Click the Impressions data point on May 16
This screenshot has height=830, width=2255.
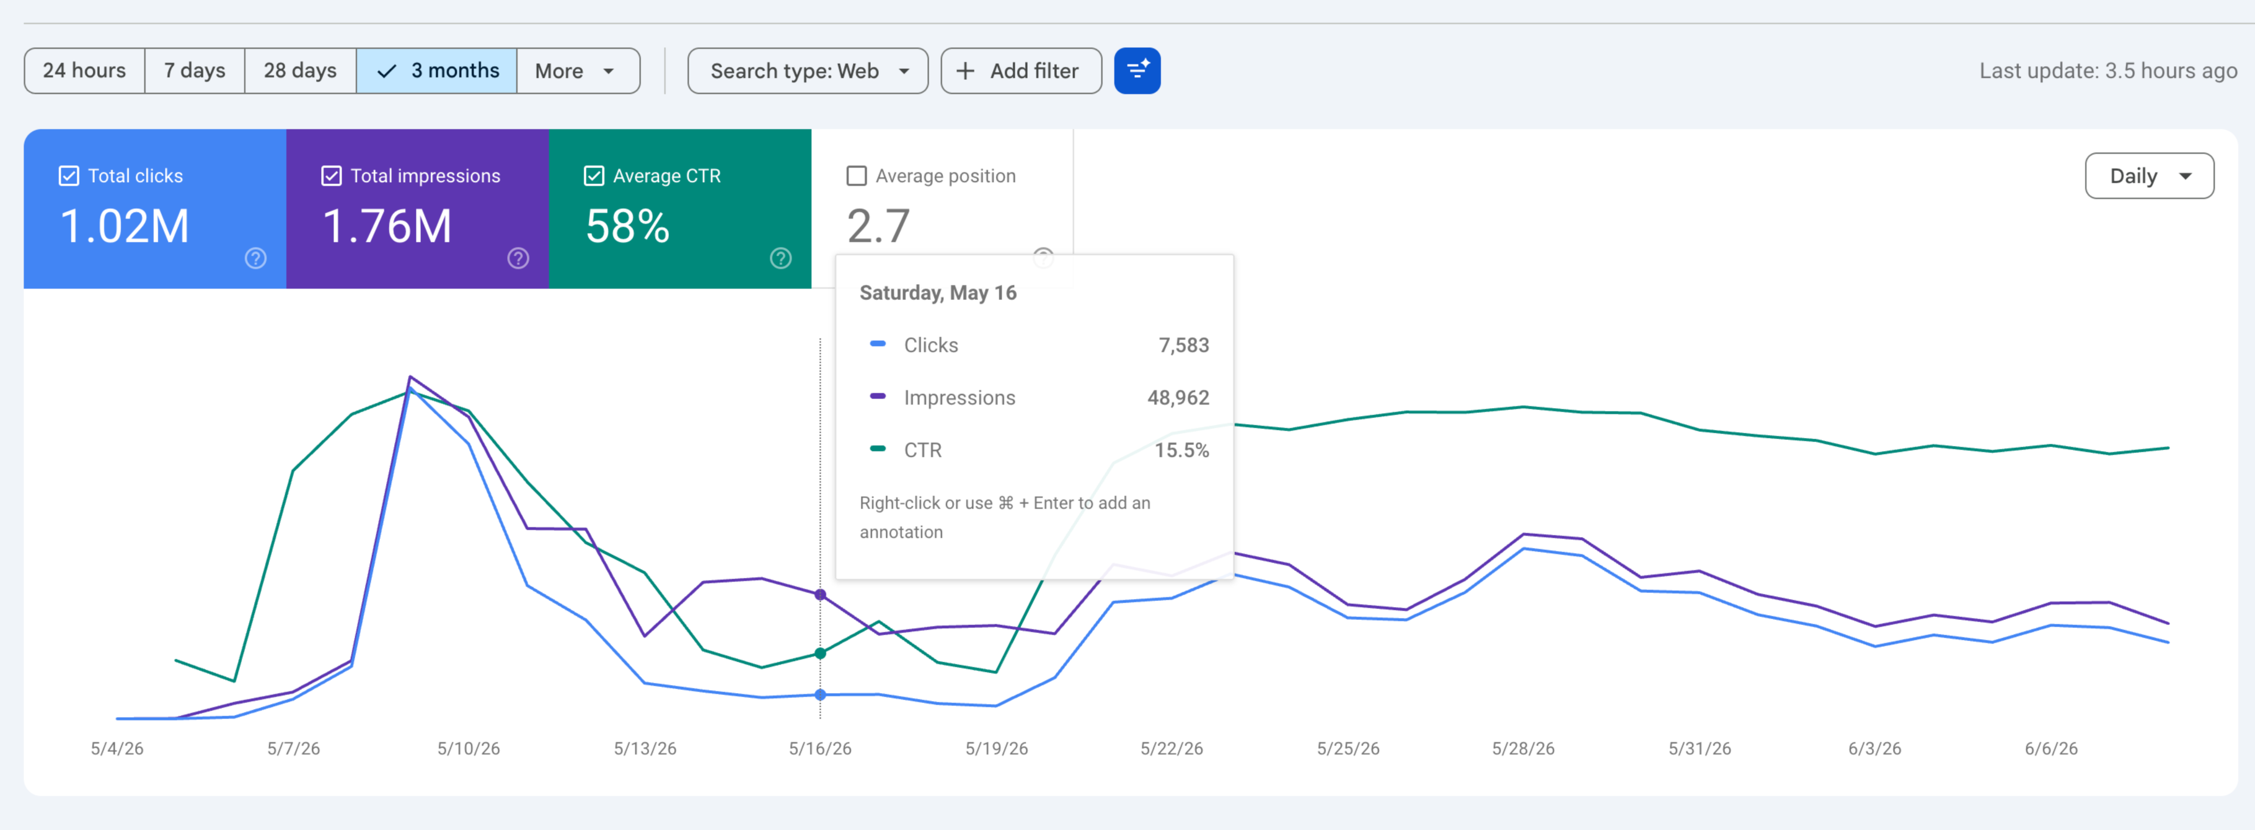(x=820, y=595)
